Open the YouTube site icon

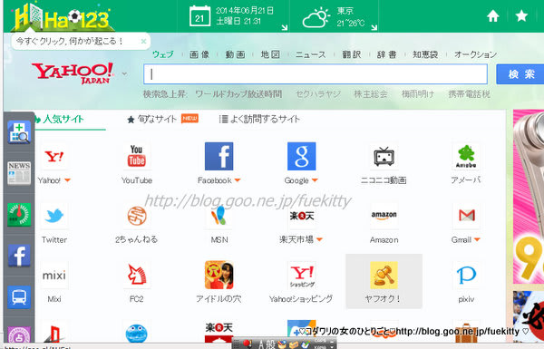pos(137,157)
